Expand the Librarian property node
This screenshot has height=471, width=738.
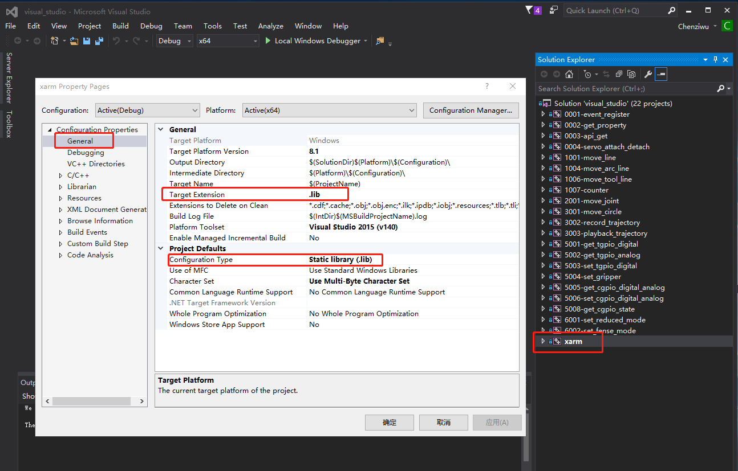tap(61, 187)
